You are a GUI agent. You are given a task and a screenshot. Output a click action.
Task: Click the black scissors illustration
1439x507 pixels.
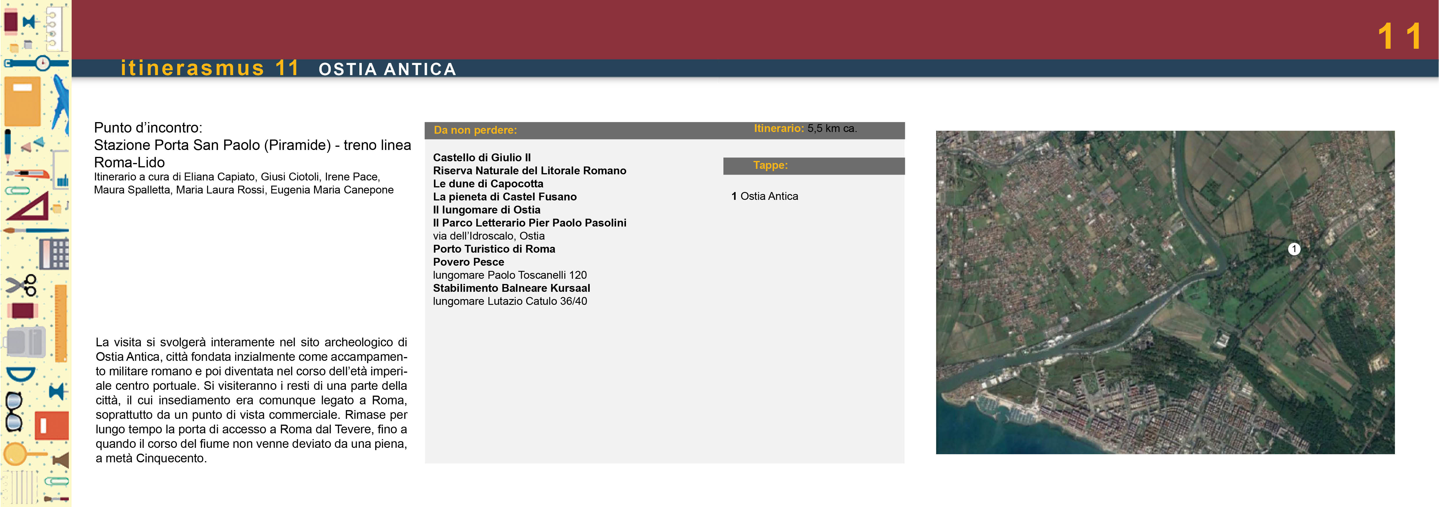(21, 285)
